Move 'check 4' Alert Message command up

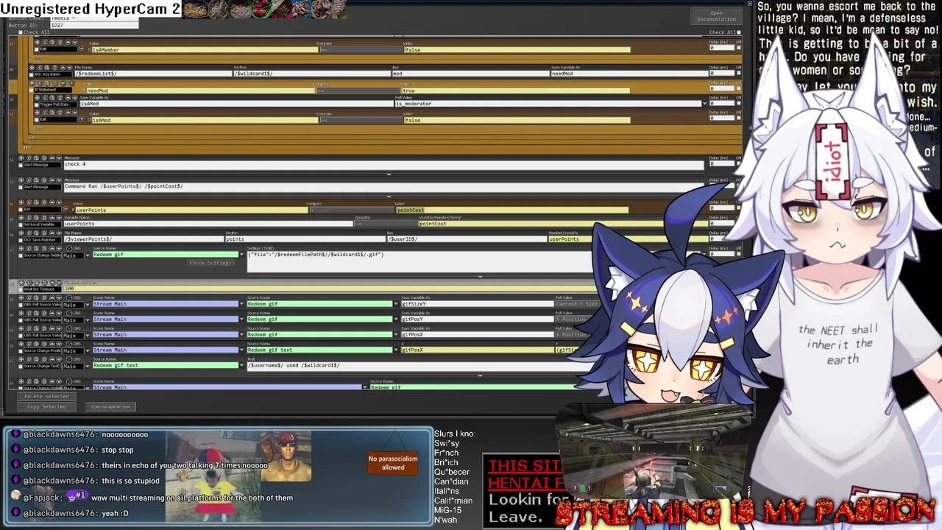pos(52,158)
